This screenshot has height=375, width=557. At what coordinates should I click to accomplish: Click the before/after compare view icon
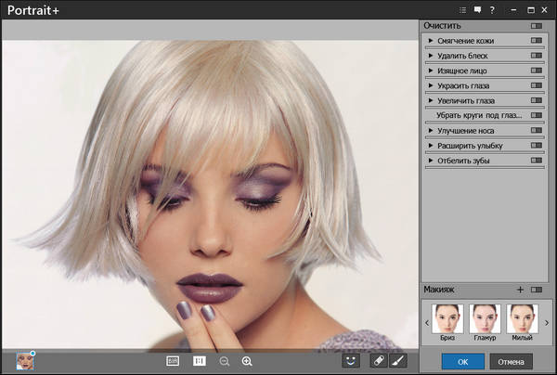pos(173,360)
